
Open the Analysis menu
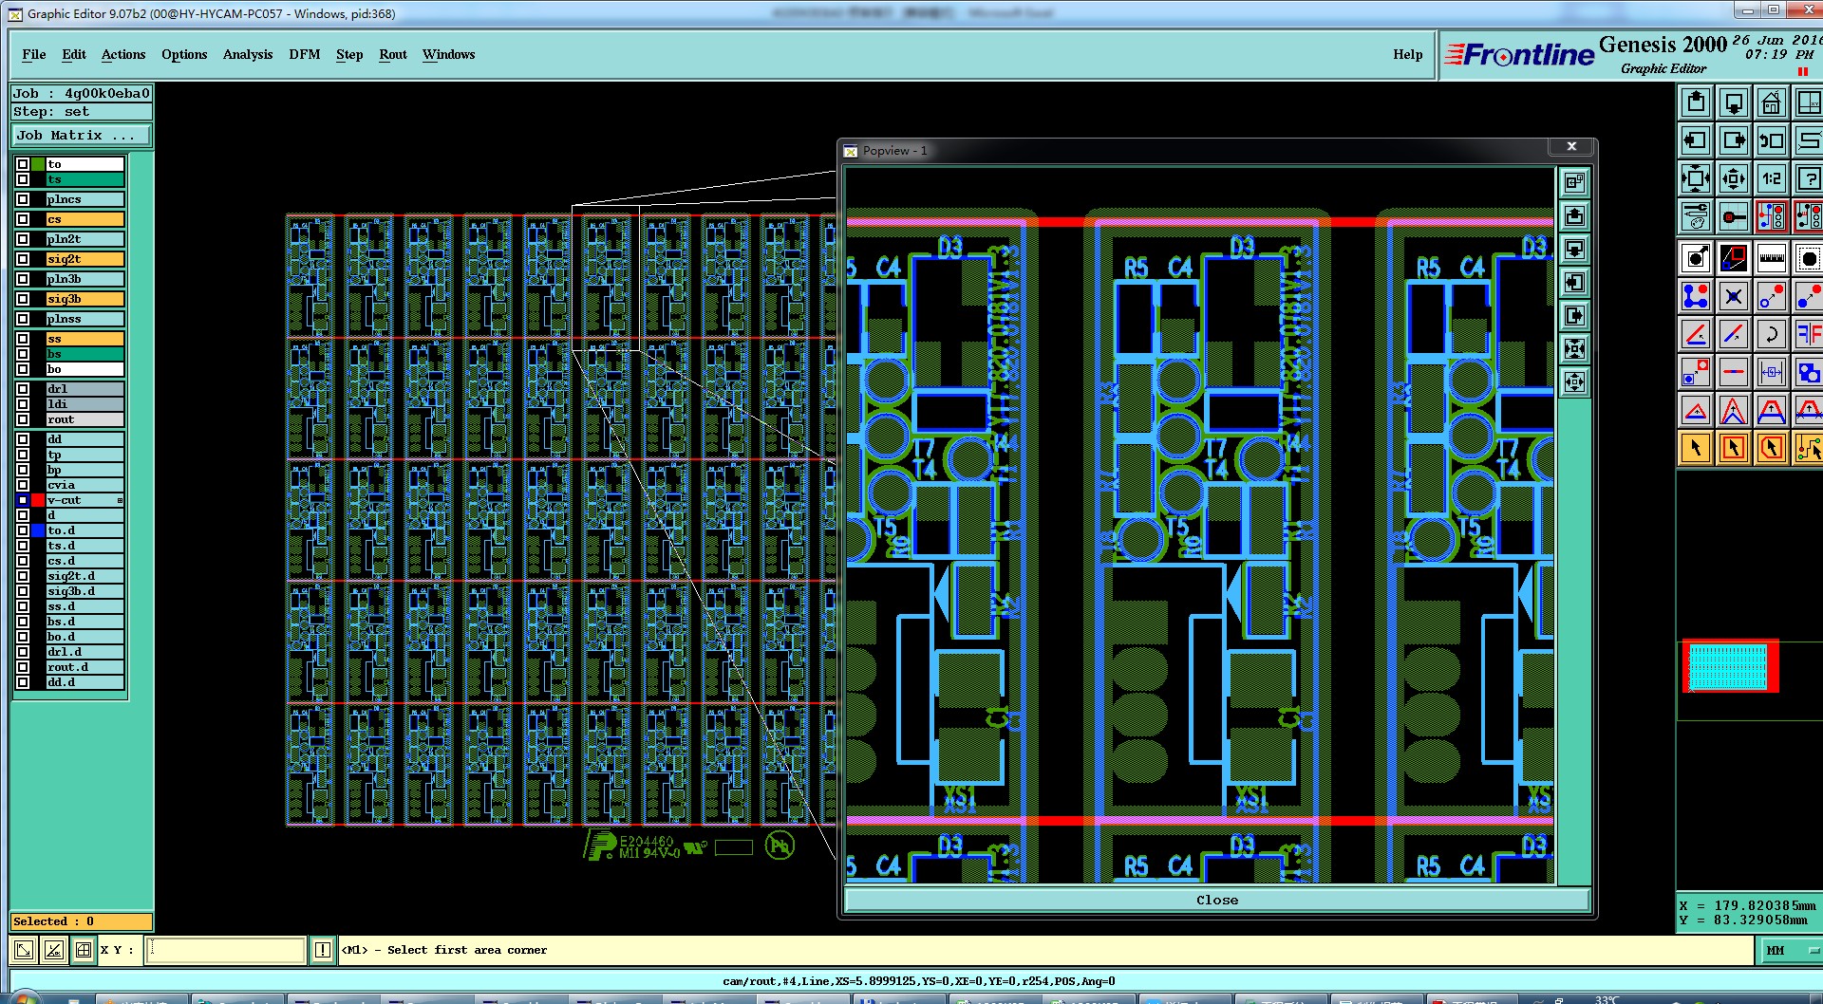coord(248,54)
